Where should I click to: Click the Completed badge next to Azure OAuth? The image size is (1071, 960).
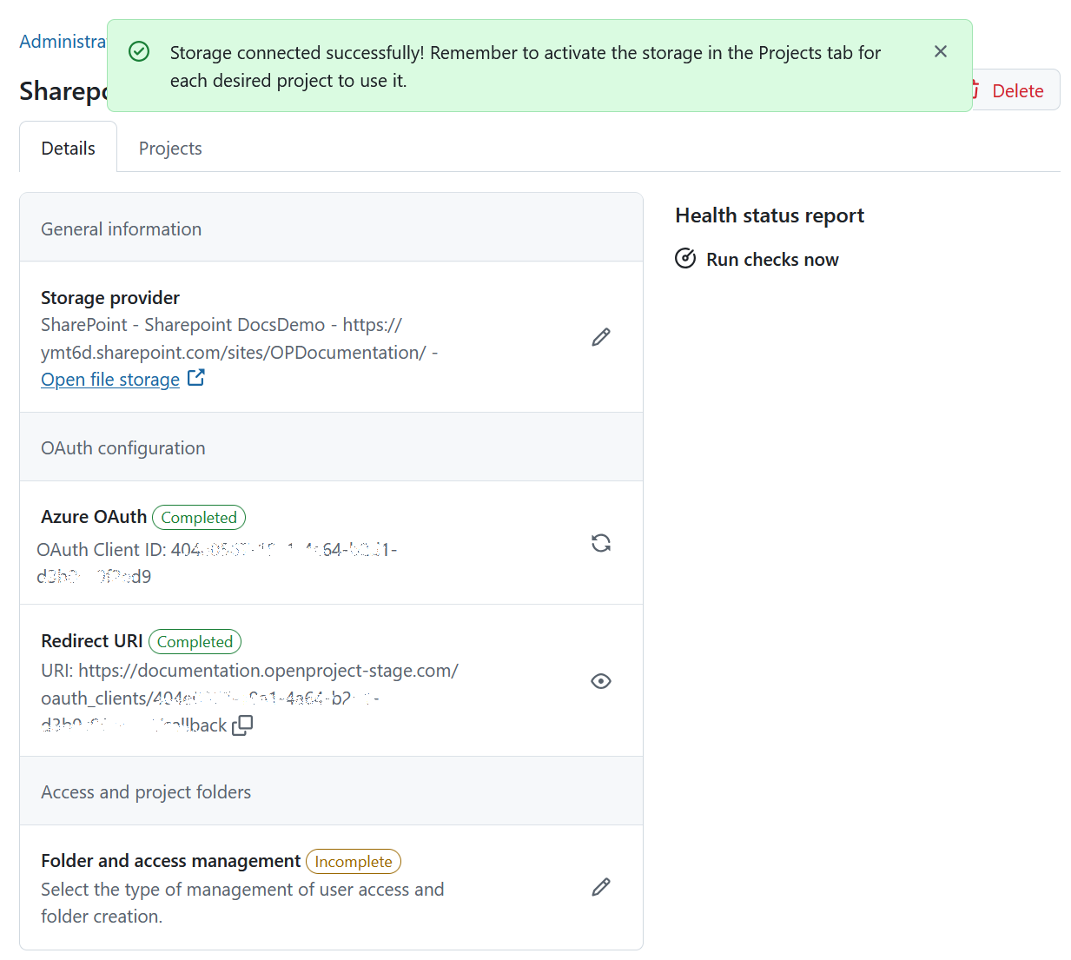[x=198, y=517]
